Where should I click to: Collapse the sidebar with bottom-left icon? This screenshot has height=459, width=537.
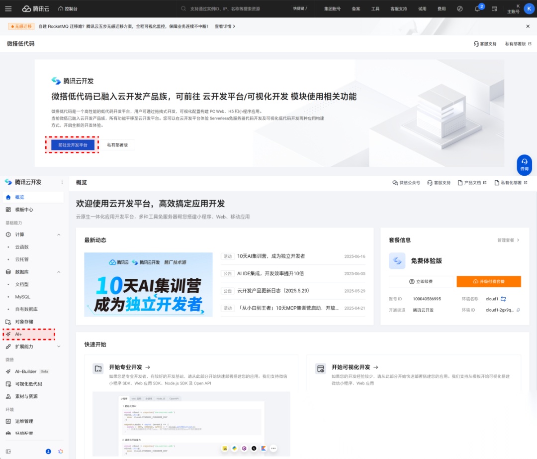click(x=8, y=452)
